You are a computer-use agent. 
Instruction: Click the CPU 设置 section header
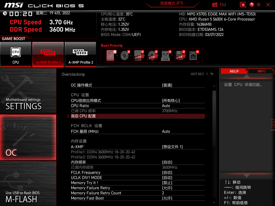click(x=80, y=95)
